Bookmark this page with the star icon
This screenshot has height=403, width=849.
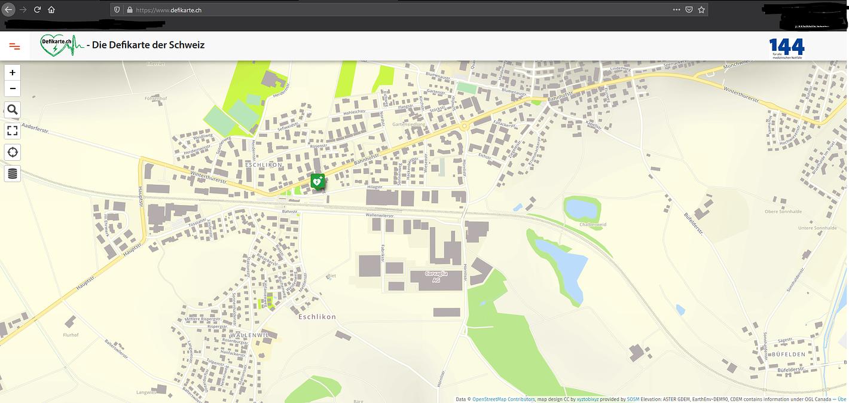[x=702, y=10]
